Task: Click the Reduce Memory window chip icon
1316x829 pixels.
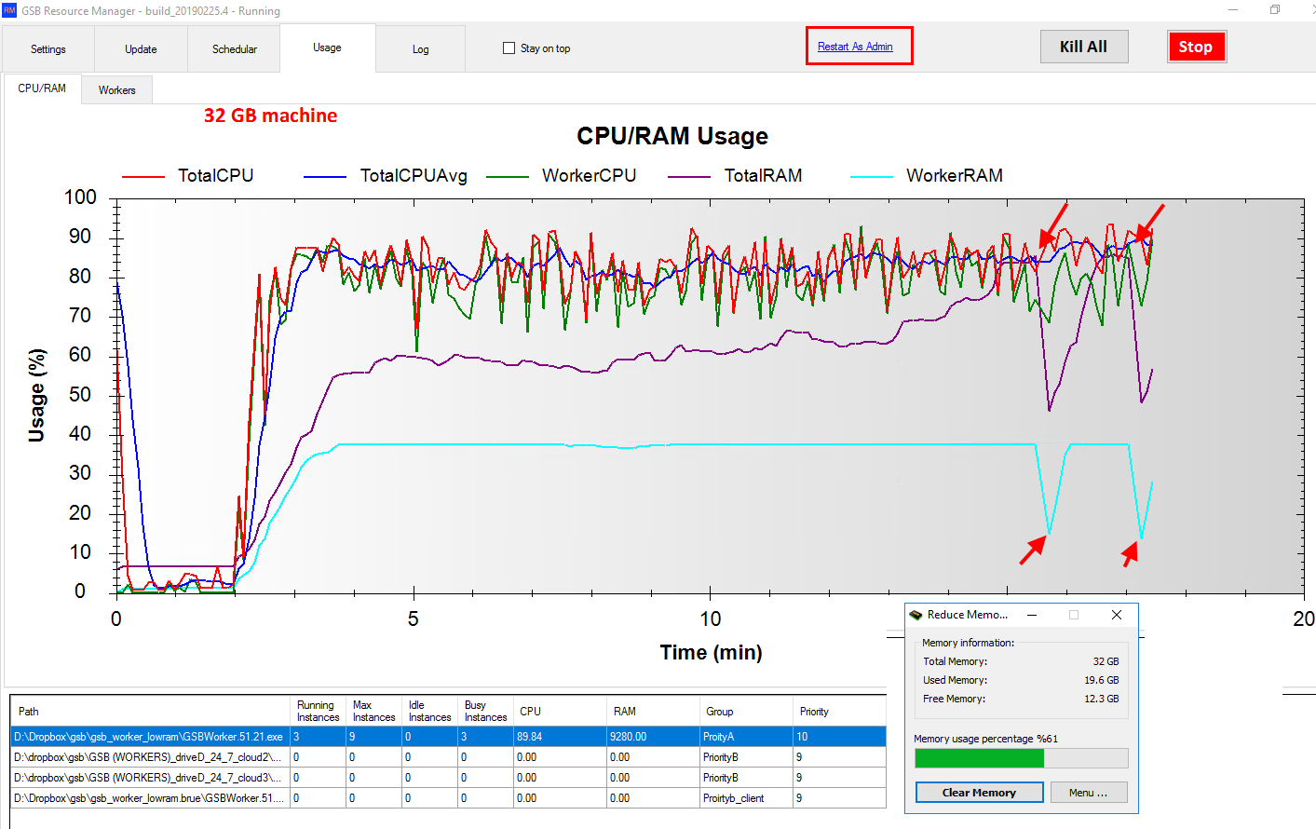Action: point(916,615)
